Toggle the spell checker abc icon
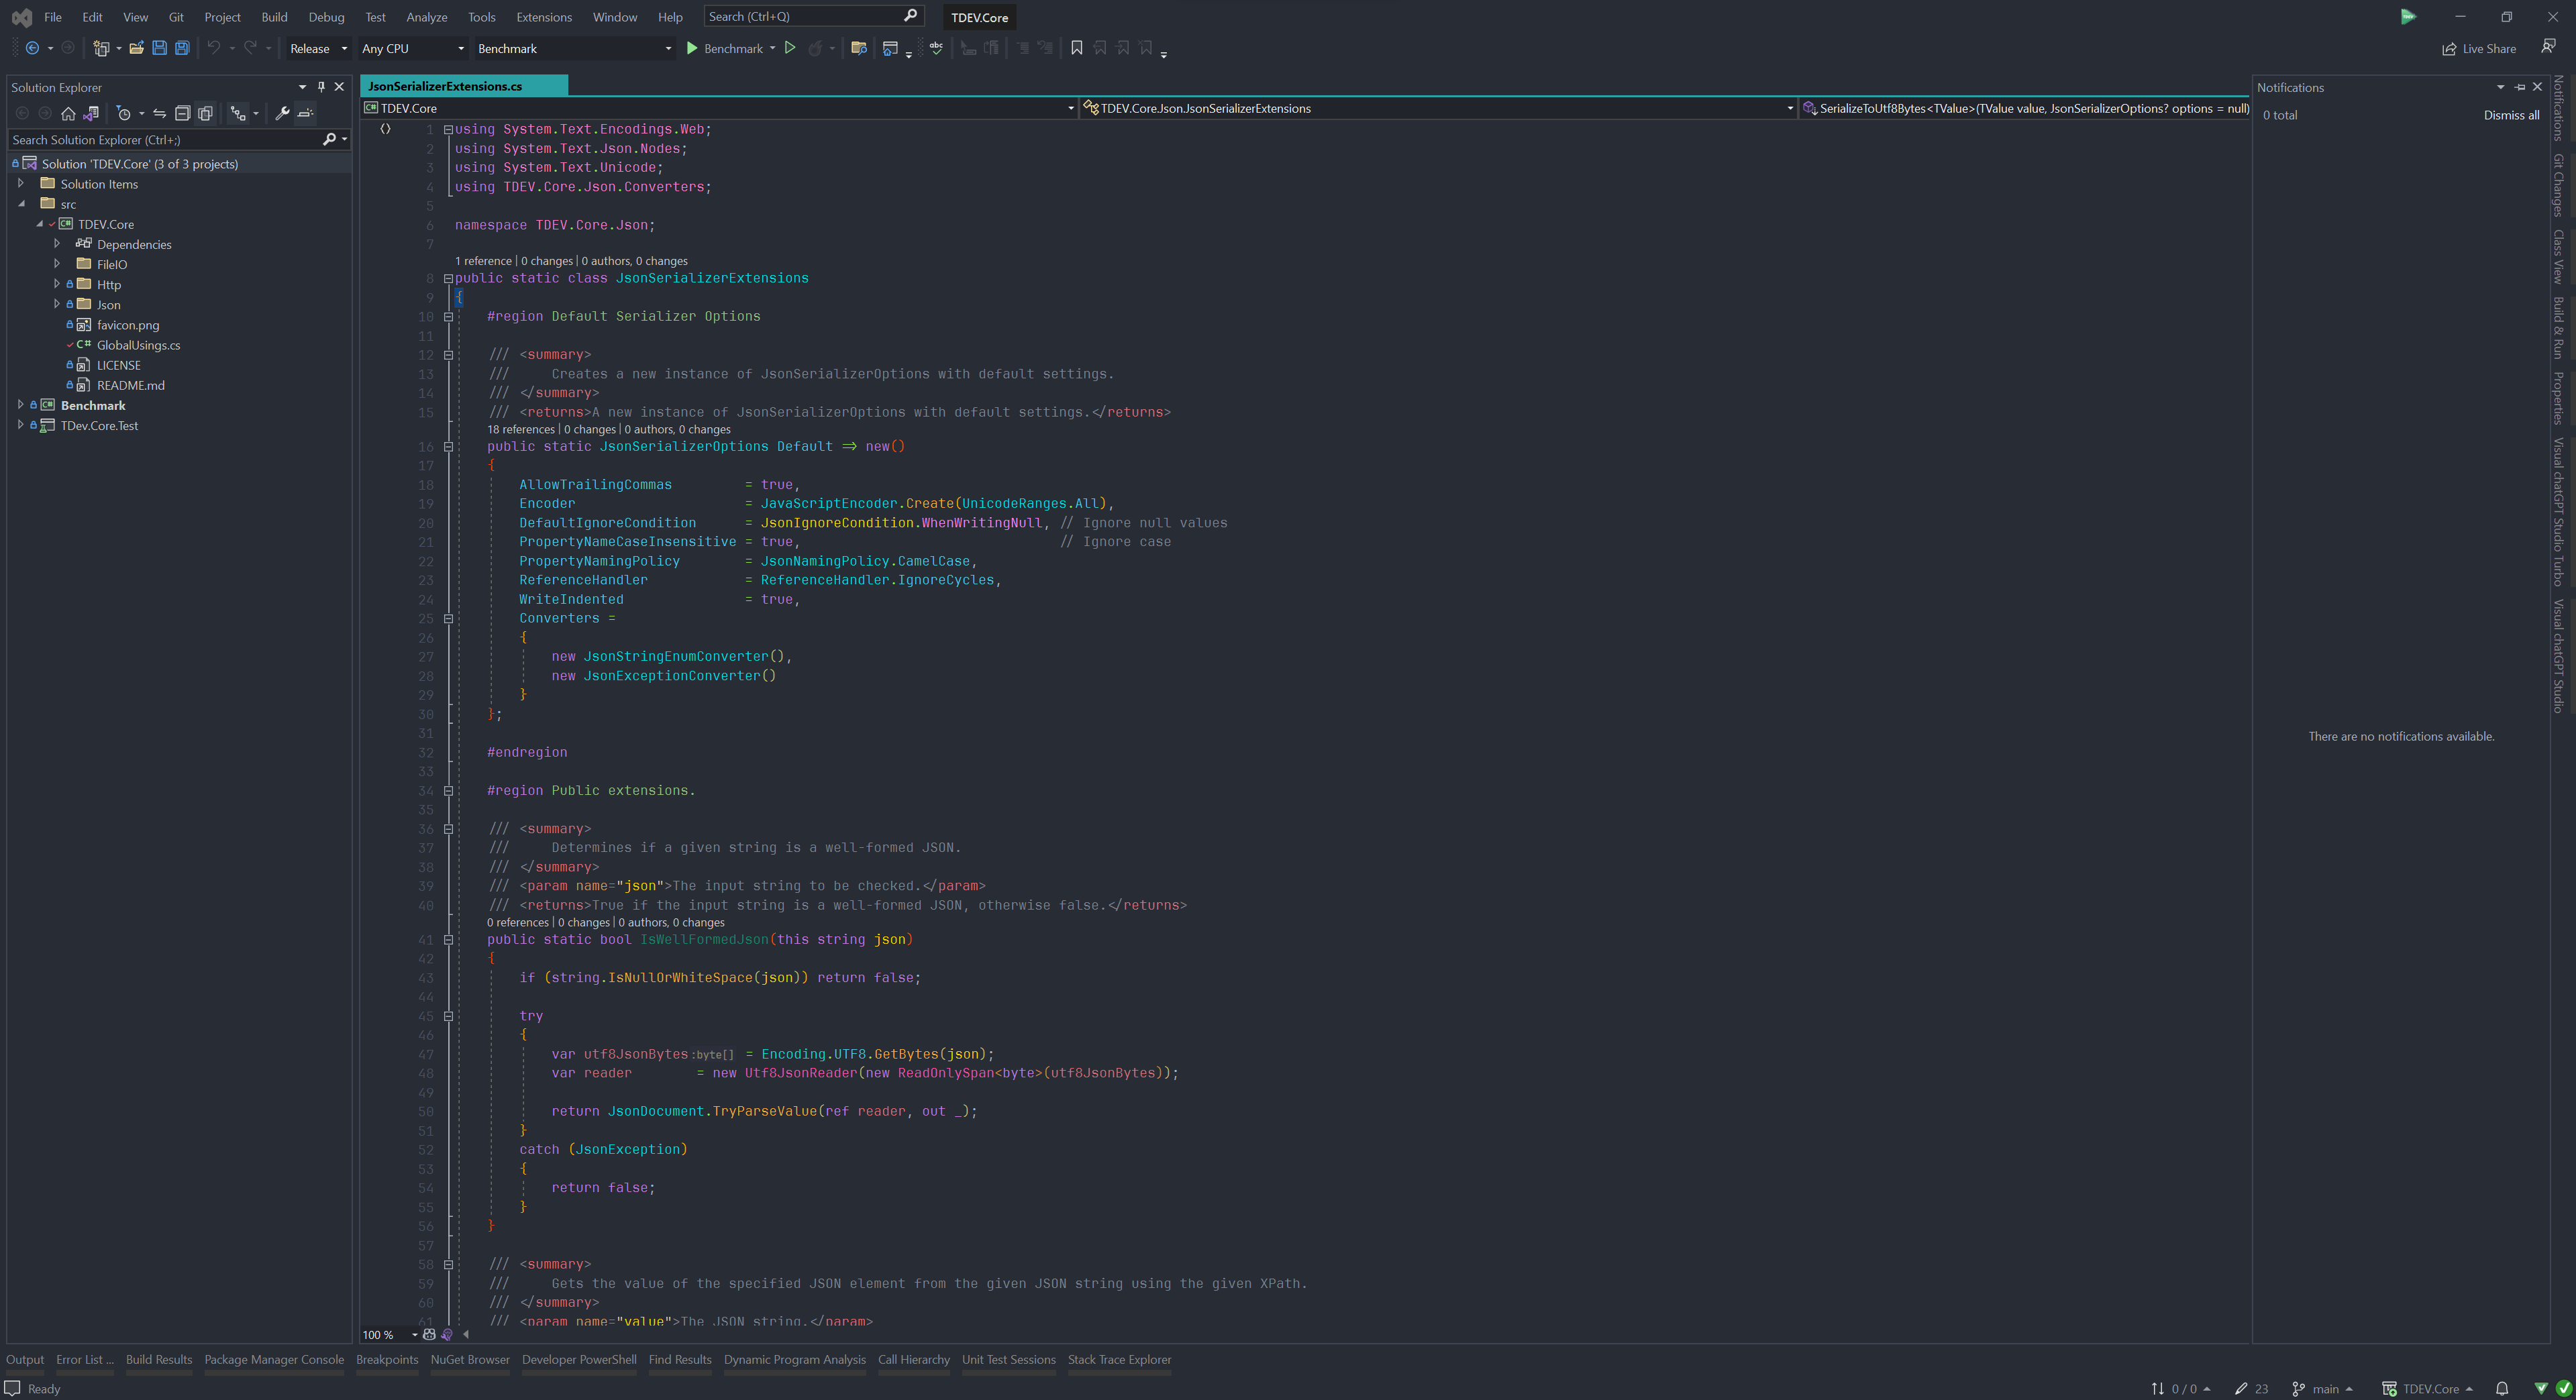 936,48
